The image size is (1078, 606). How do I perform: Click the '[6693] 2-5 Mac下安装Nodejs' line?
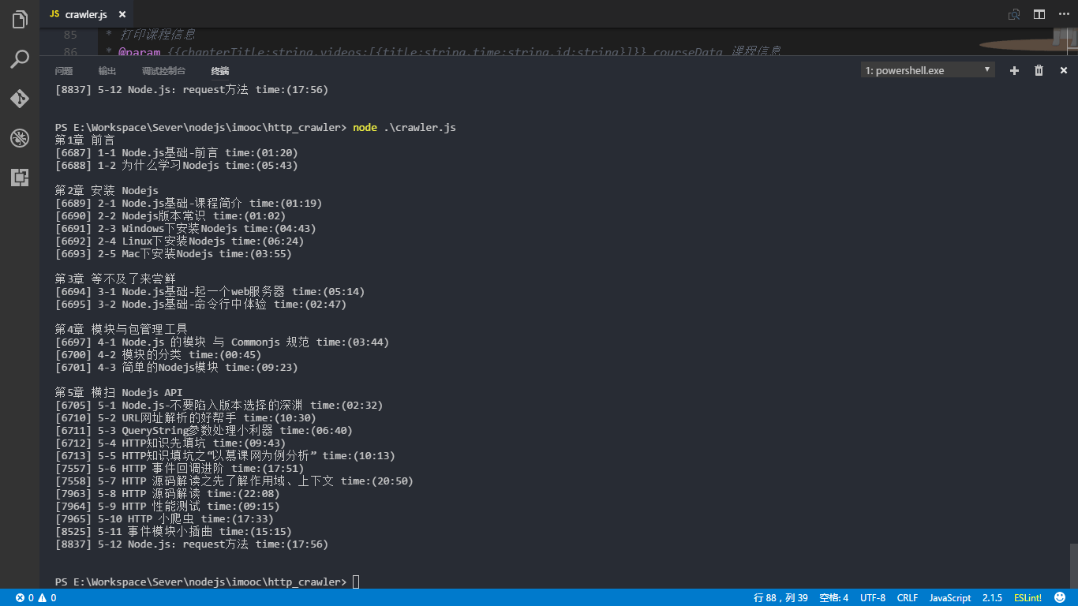click(x=174, y=254)
